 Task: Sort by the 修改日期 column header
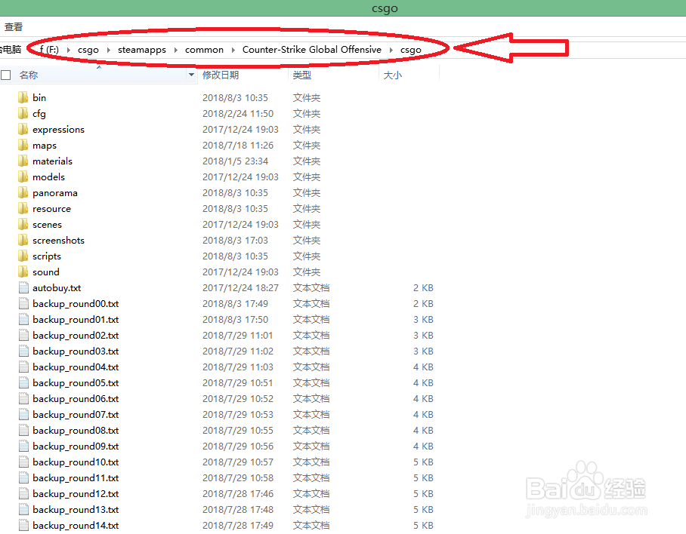coord(221,75)
